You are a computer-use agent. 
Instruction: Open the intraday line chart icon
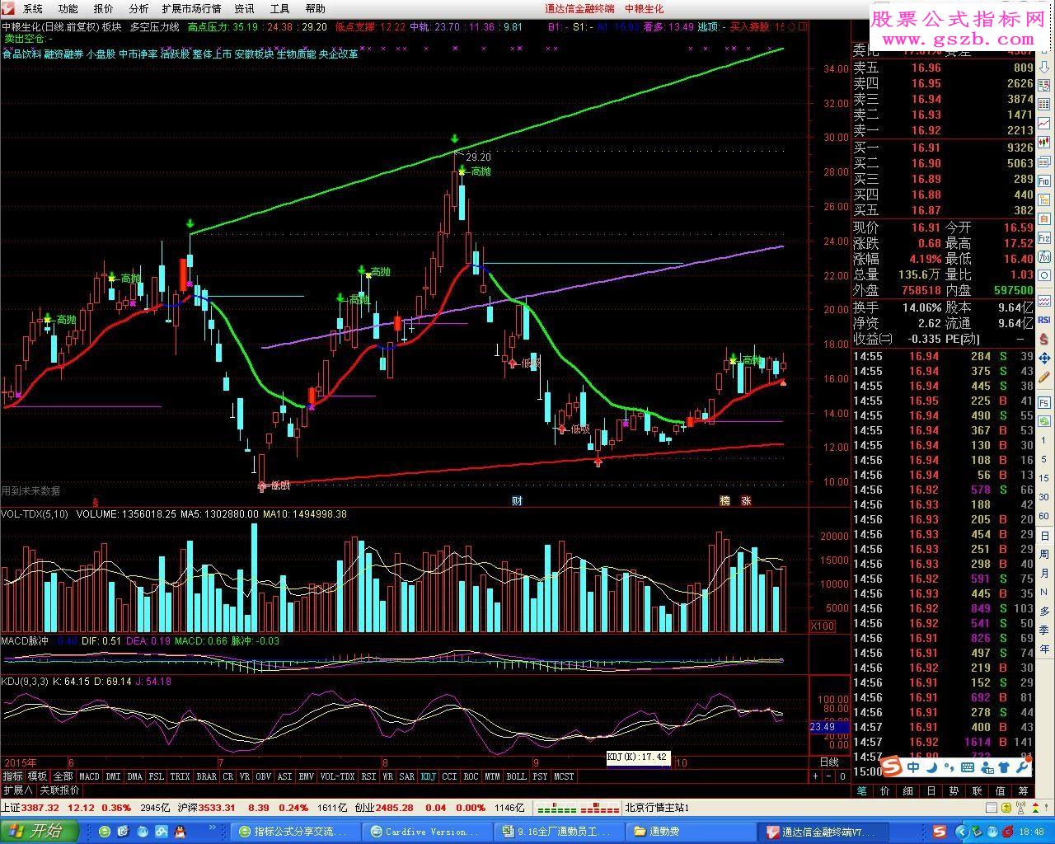[x=1044, y=122]
